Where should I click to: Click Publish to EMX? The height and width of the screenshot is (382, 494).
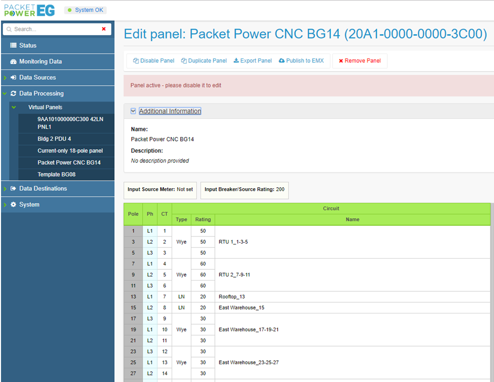pos(301,61)
